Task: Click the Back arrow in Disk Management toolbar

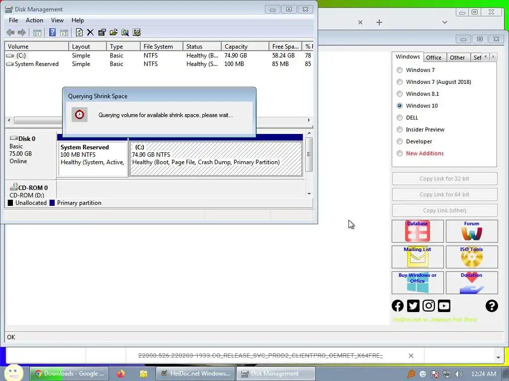Action: (x=10, y=32)
